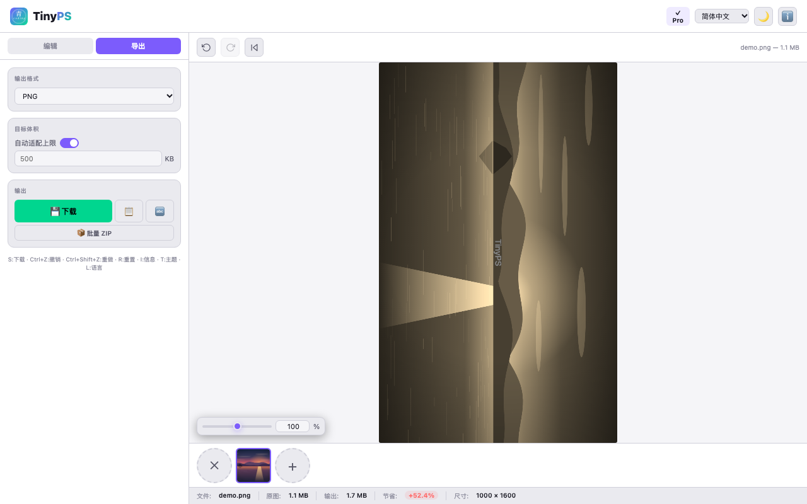Viewport: 807px width, 504px height.
Task: Click the demo.png filename in status bar
Action: point(235,496)
